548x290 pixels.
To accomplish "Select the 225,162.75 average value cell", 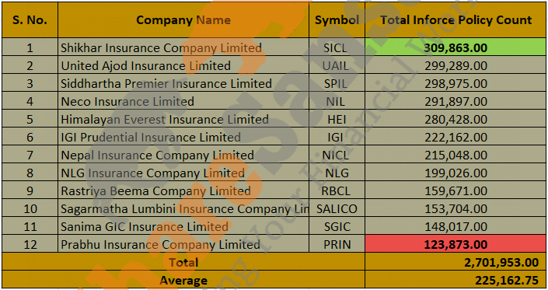I will click(456, 280).
